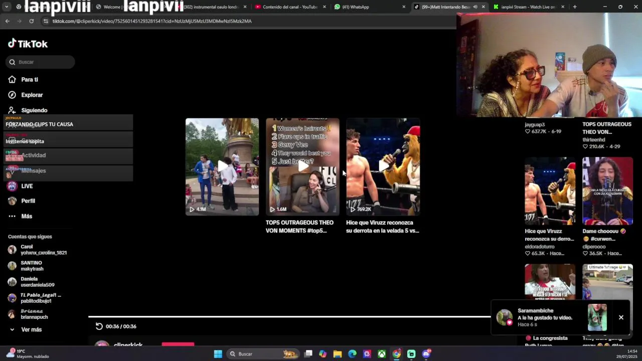This screenshot has width=642, height=361.
Task: Open followed account pablitodibujo1
Action: (x=35, y=298)
